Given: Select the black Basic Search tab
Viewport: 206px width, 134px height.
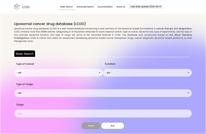Looking at the screenshot, I should pyautogui.click(x=25, y=54).
